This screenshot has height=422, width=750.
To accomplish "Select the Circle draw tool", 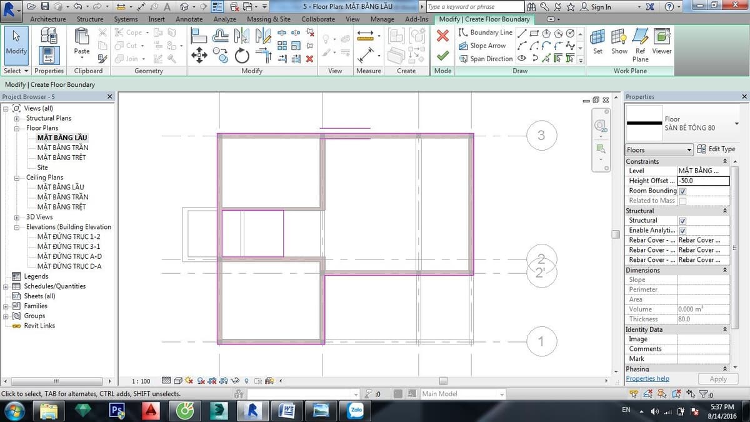I will coord(570,33).
